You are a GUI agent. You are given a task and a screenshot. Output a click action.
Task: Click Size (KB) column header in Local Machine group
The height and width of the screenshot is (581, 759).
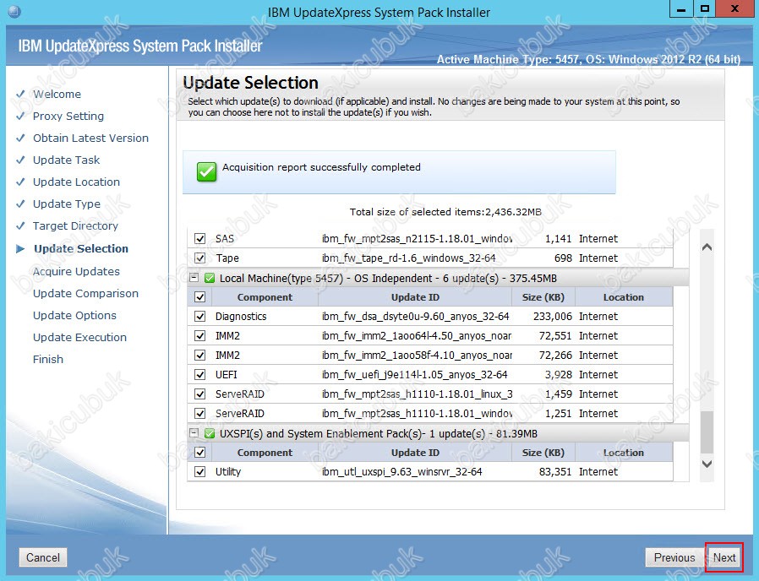point(543,297)
